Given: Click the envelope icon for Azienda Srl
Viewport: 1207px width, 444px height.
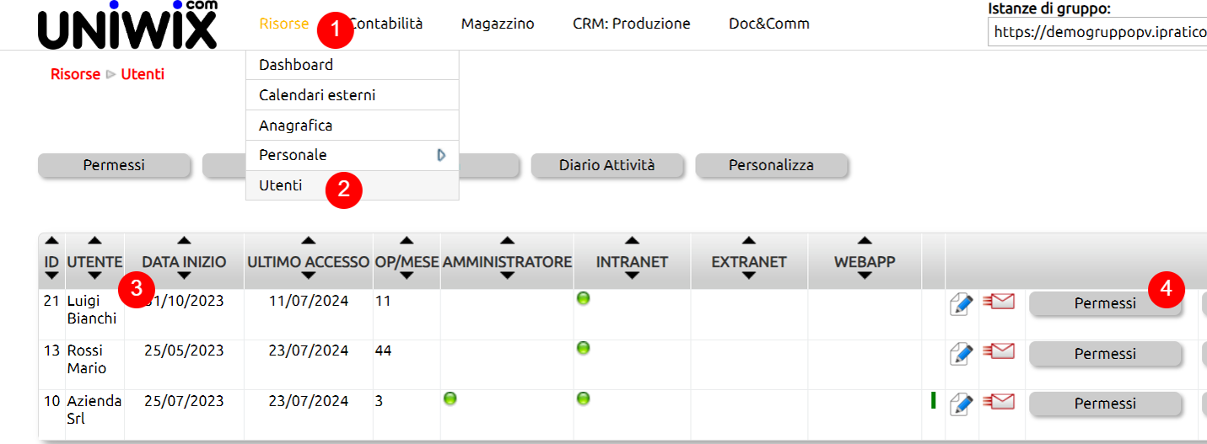Looking at the screenshot, I should [999, 401].
